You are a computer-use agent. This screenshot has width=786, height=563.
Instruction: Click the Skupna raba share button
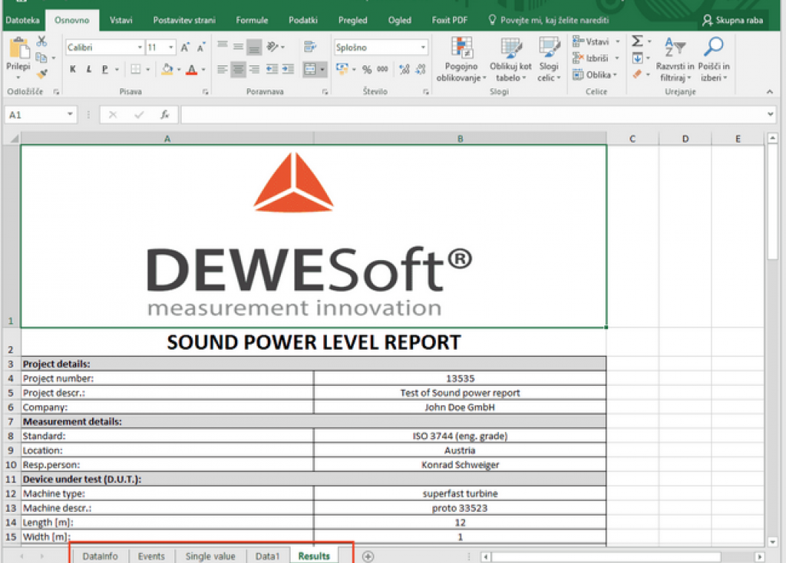pos(733,20)
